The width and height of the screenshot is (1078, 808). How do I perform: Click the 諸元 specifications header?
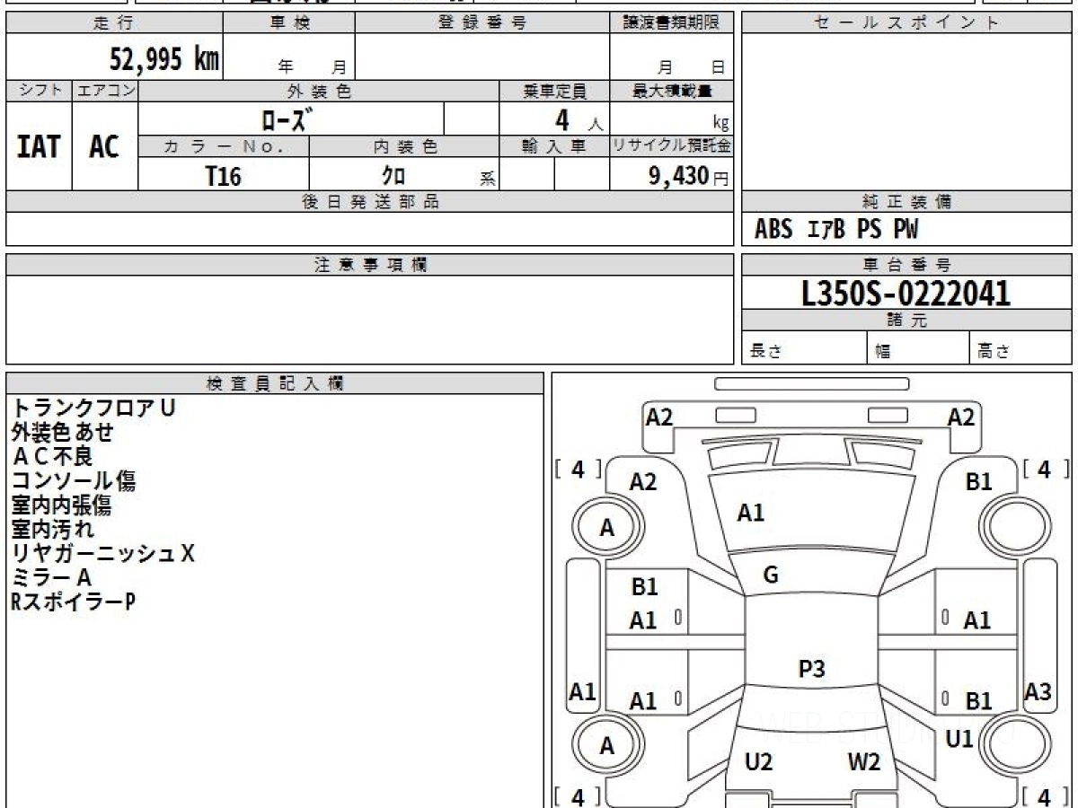906,321
